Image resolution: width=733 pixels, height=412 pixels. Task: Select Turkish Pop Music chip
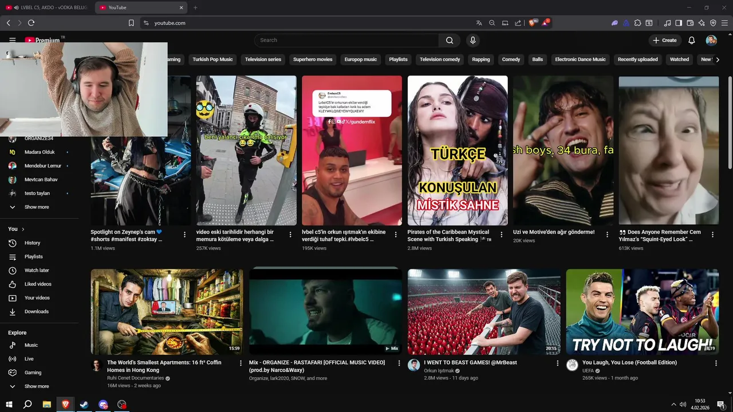coord(212,60)
